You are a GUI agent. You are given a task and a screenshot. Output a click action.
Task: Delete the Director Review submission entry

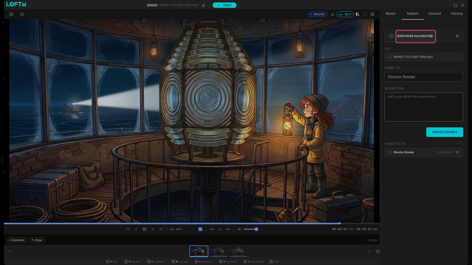pos(458,152)
